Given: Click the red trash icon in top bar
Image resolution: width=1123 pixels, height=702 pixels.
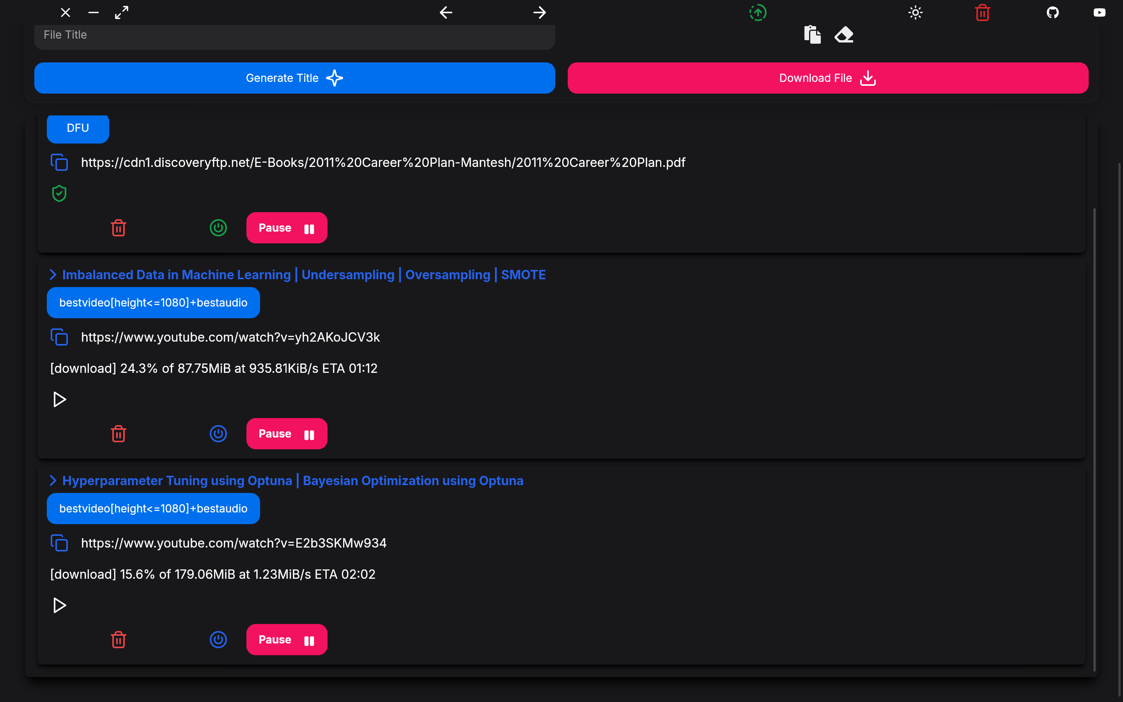Looking at the screenshot, I should coord(982,12).
